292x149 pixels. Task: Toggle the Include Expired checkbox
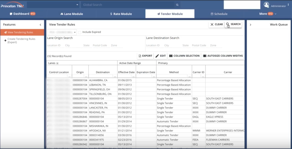pyautogui.click(x=80, y=32)
